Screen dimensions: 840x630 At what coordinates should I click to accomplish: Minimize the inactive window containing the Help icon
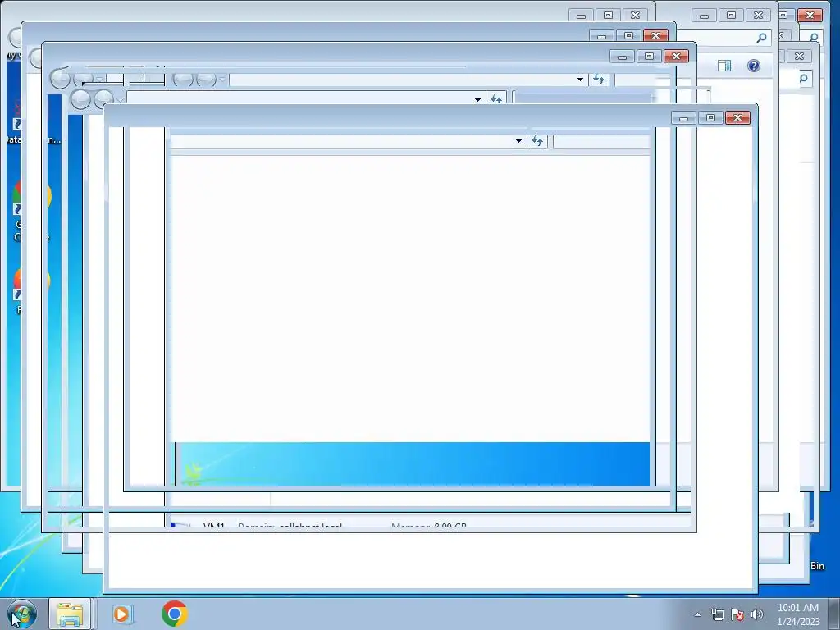[x=705, y=16]
